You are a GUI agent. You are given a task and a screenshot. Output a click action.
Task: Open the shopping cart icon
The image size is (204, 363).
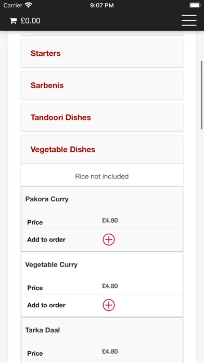13,21
